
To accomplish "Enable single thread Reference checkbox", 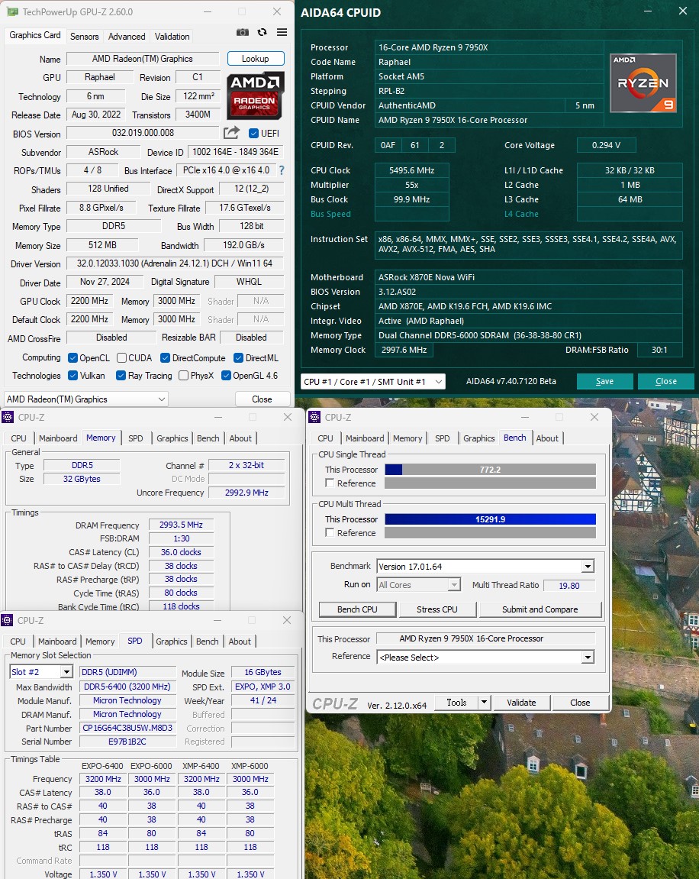I will (330, 483).
